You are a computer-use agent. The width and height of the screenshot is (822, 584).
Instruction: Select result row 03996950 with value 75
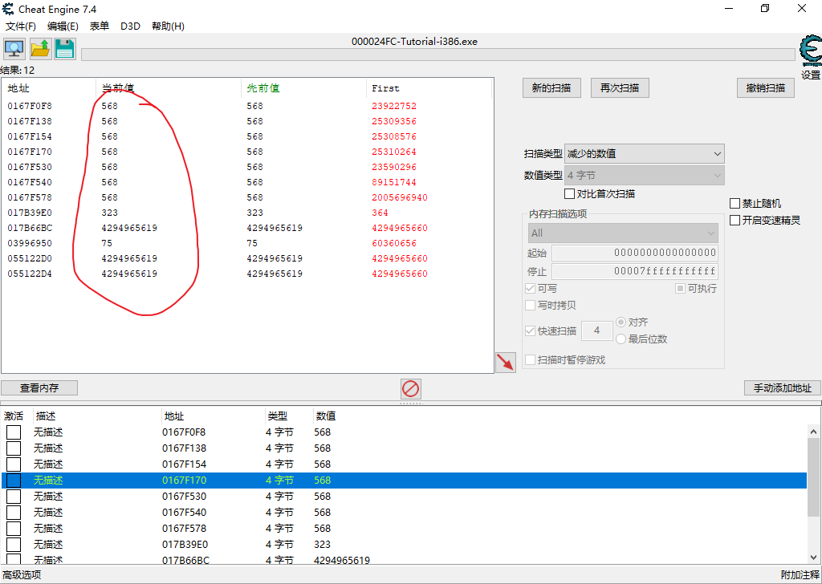(x=247, y=243)
